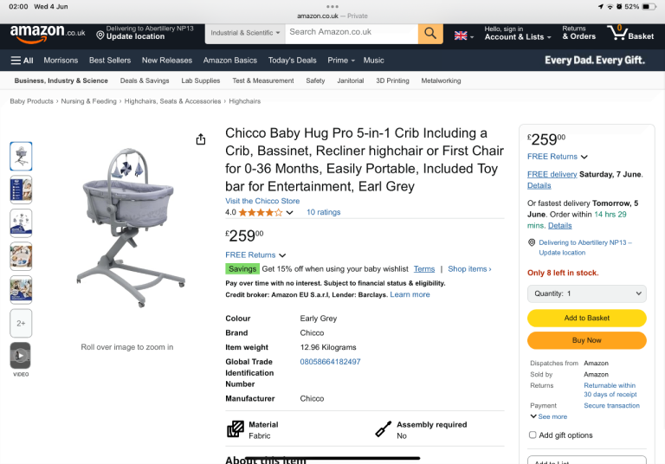Click the Amazon.co.uk logo
This screenshot has height=464, width=665.
tap(48, 33)
